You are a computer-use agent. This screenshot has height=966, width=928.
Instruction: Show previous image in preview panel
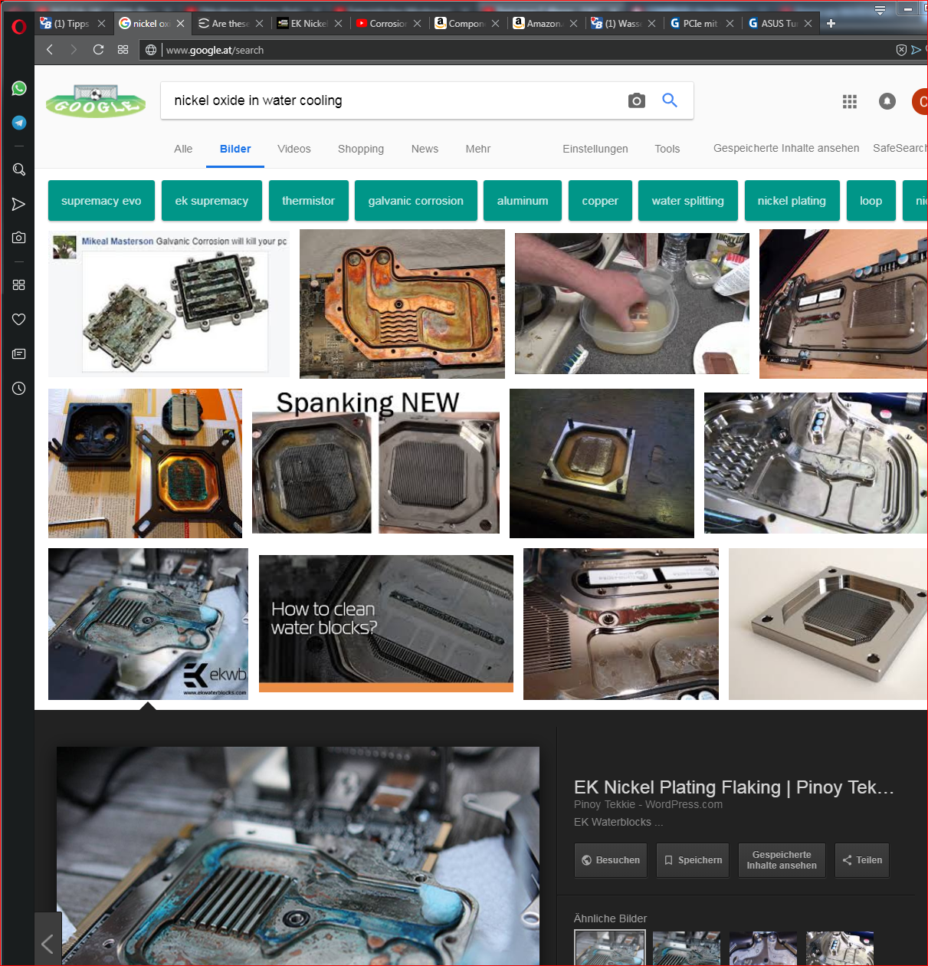click(48, 944)
